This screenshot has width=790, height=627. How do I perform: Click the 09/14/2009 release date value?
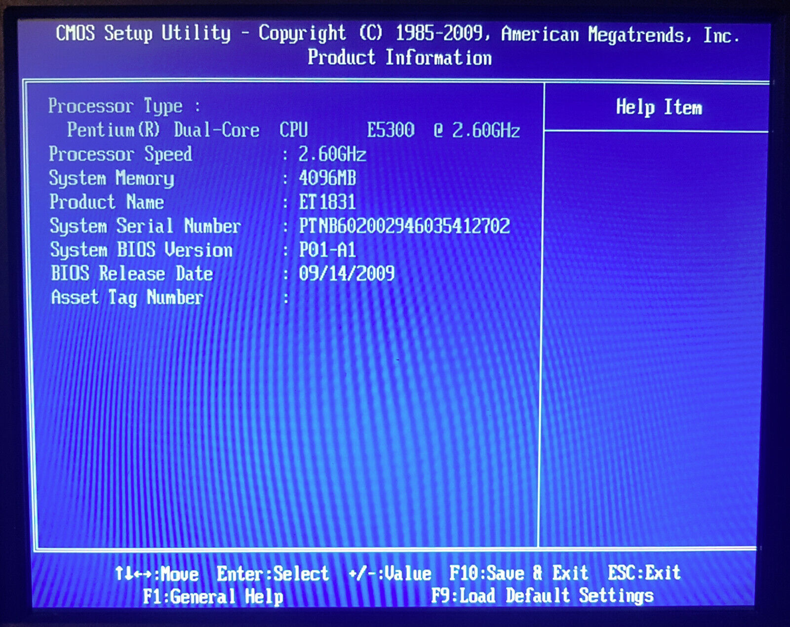click(347, 274)
